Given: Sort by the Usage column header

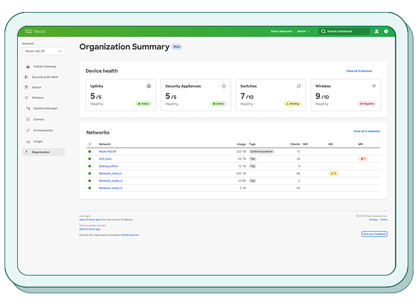Looking at the screenshot, I should pyautogui.click(x=241, y=144).
